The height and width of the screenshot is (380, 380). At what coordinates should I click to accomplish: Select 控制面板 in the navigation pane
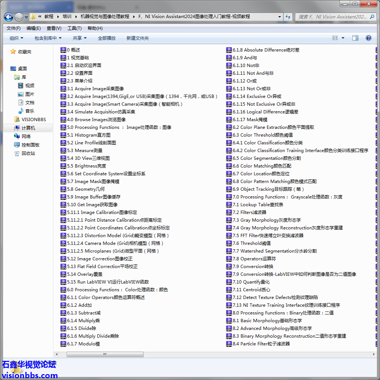click(30, 145)
